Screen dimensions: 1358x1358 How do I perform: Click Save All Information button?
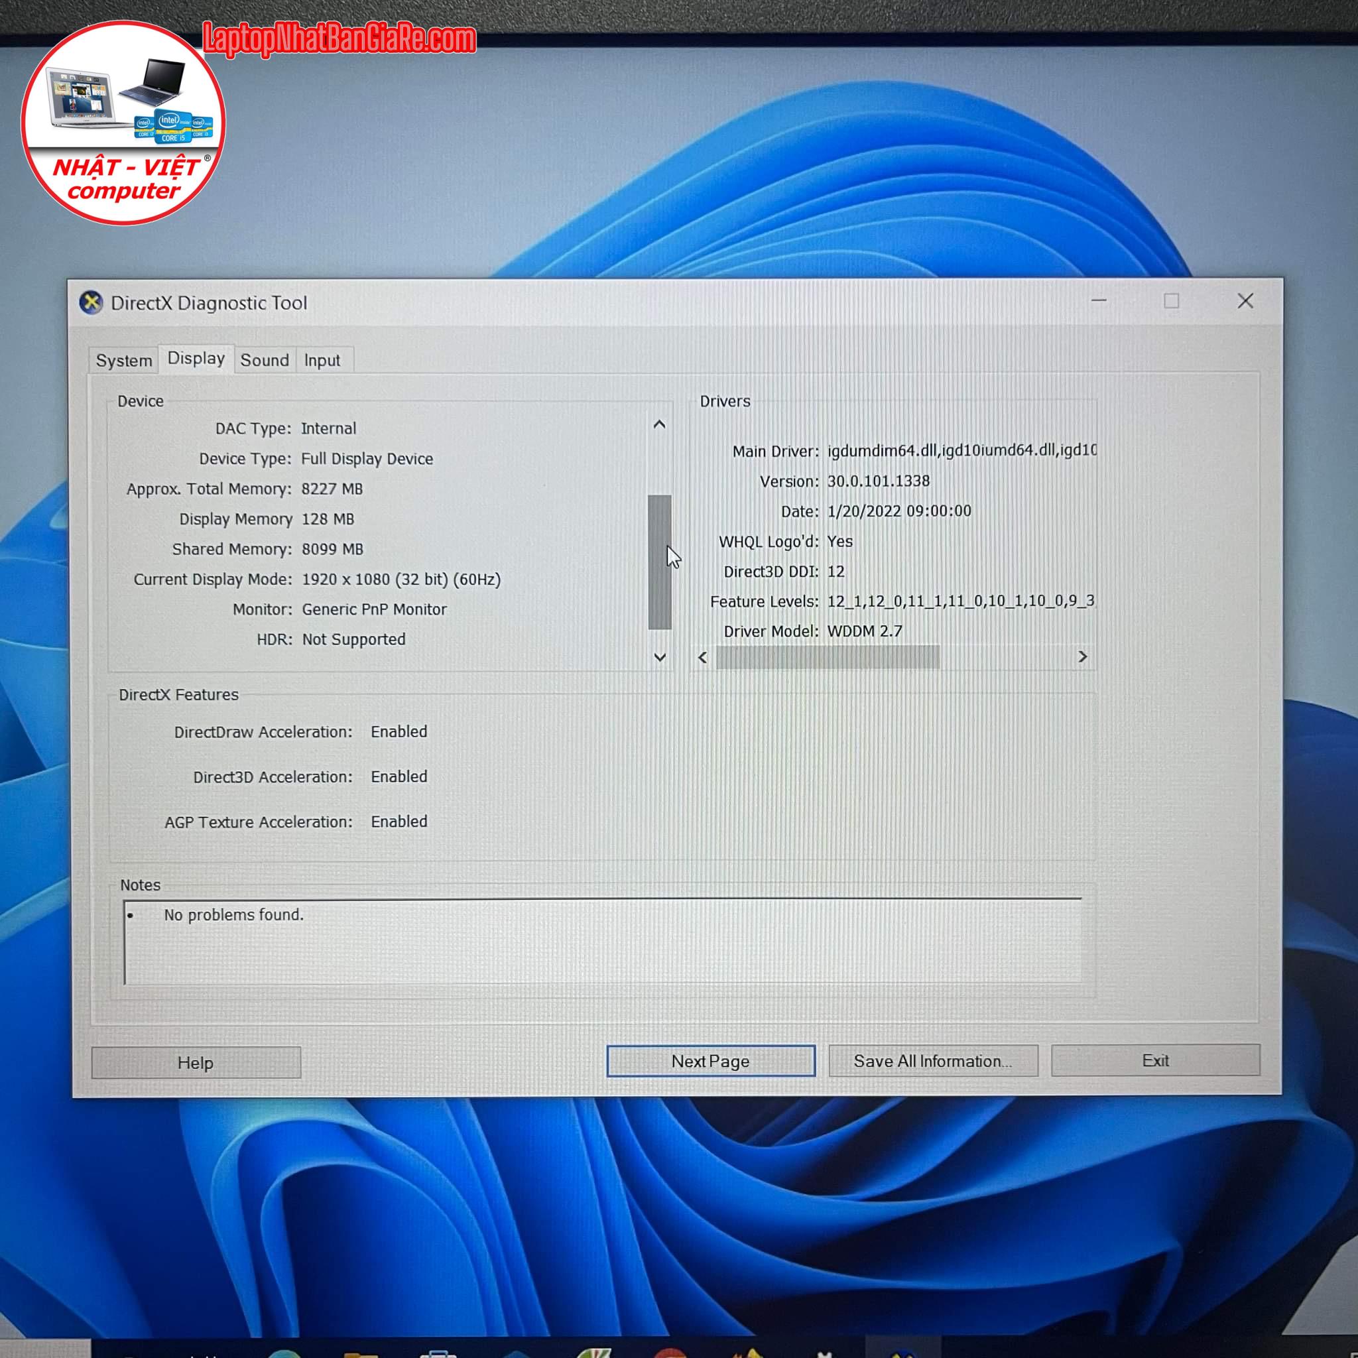point(933,1061)
